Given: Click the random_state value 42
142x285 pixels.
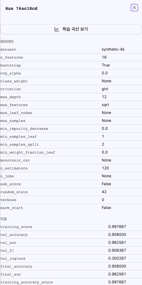Looking at the screenshot, I should (104, 192).
